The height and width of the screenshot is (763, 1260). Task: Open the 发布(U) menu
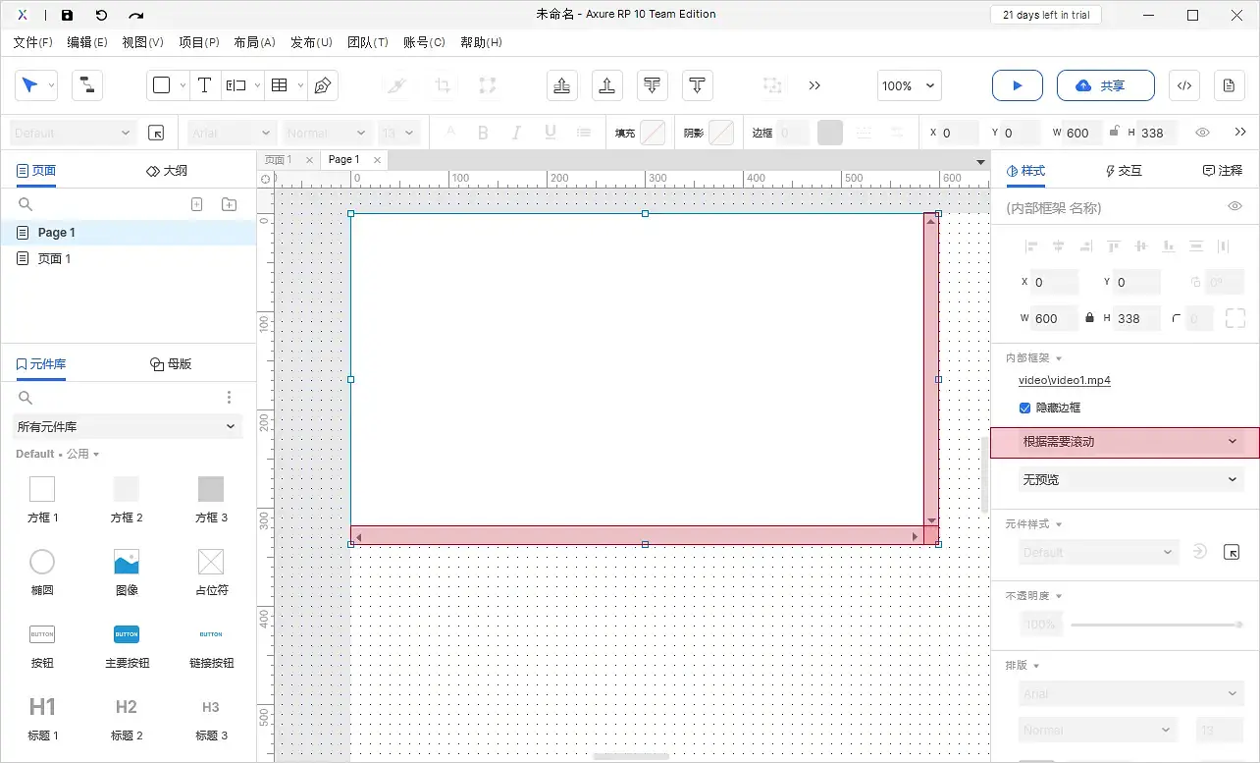coord(311,42)
